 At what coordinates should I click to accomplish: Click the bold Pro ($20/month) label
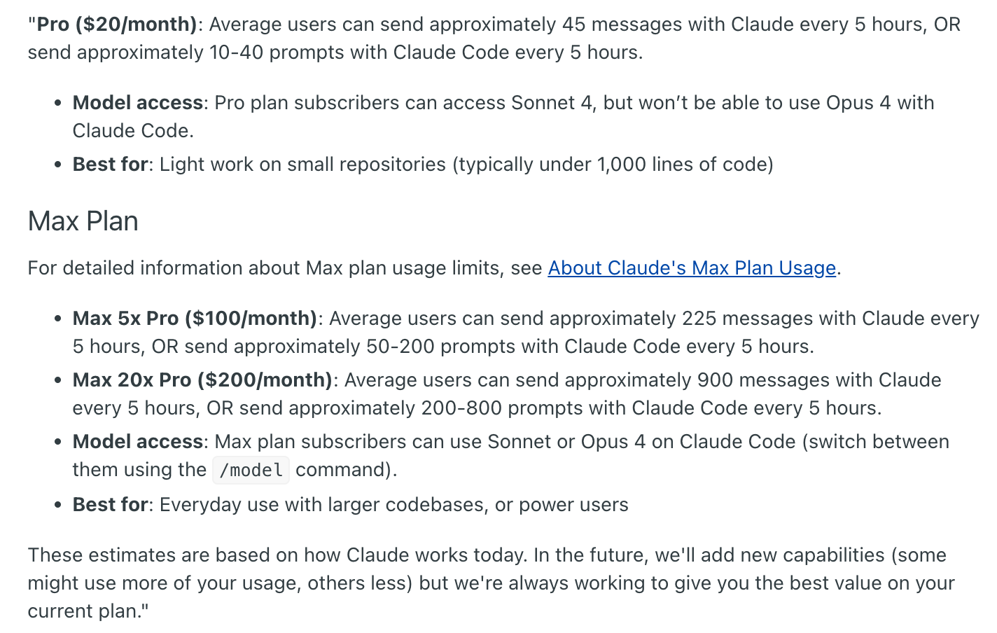(x=117, y=25)
